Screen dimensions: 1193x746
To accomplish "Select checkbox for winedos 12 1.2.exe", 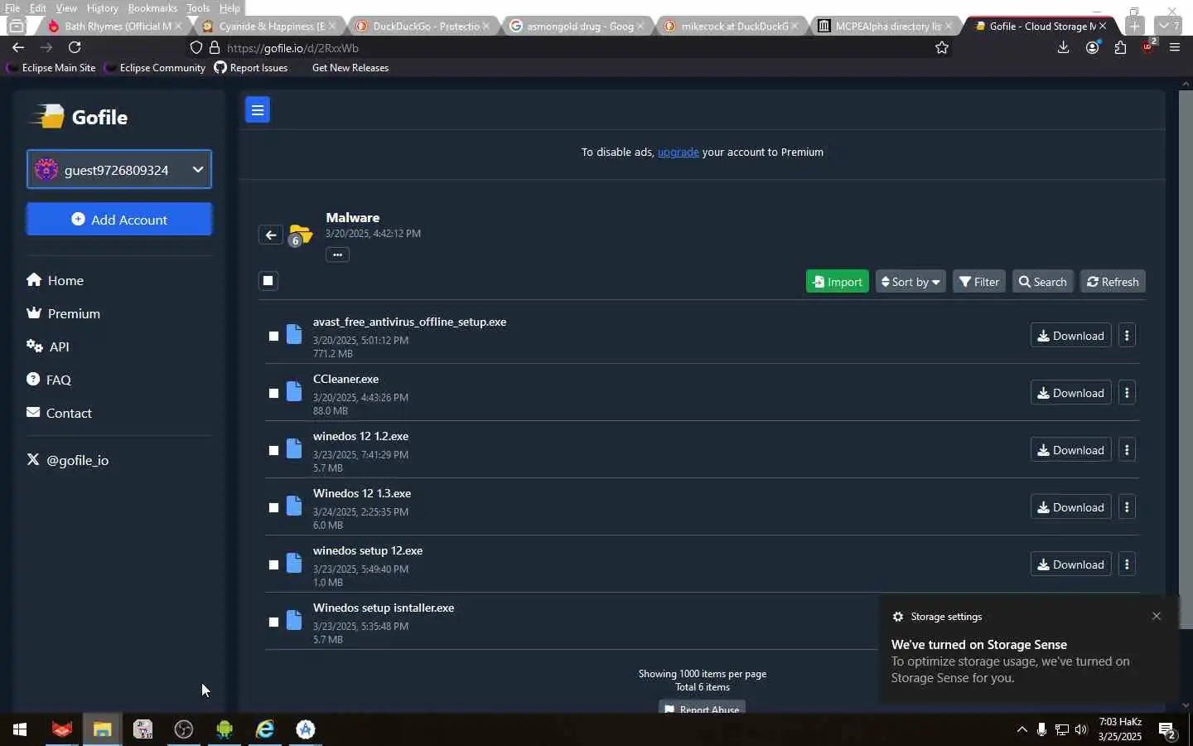I will 273,451.
